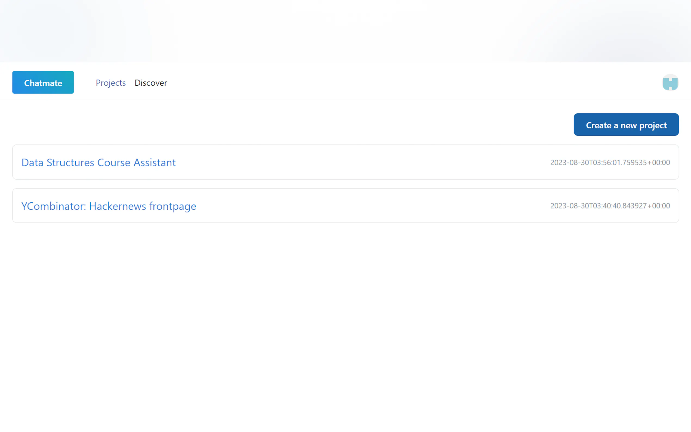Click the 03:40:40 timestamp on second project
This screenshot has height=432, width=691.
pyautogui.click(x=610, y=206)
